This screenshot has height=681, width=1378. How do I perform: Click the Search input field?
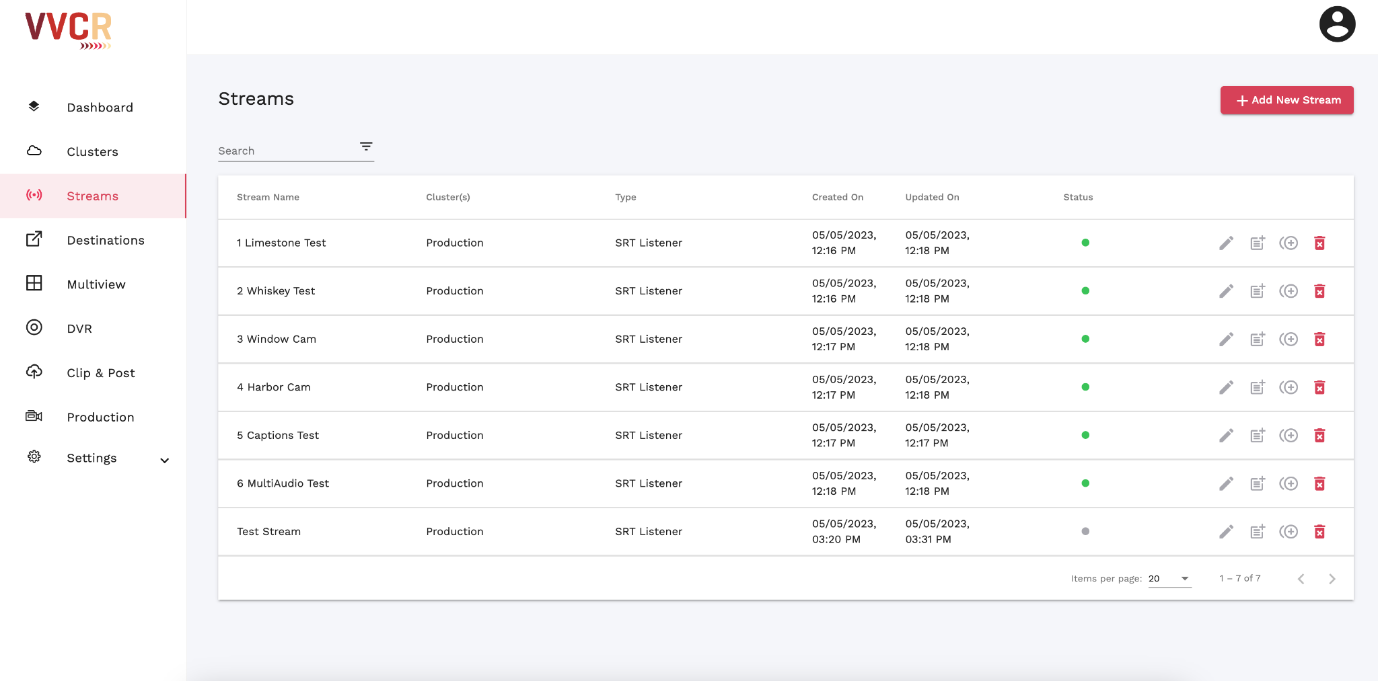(286, 151)
